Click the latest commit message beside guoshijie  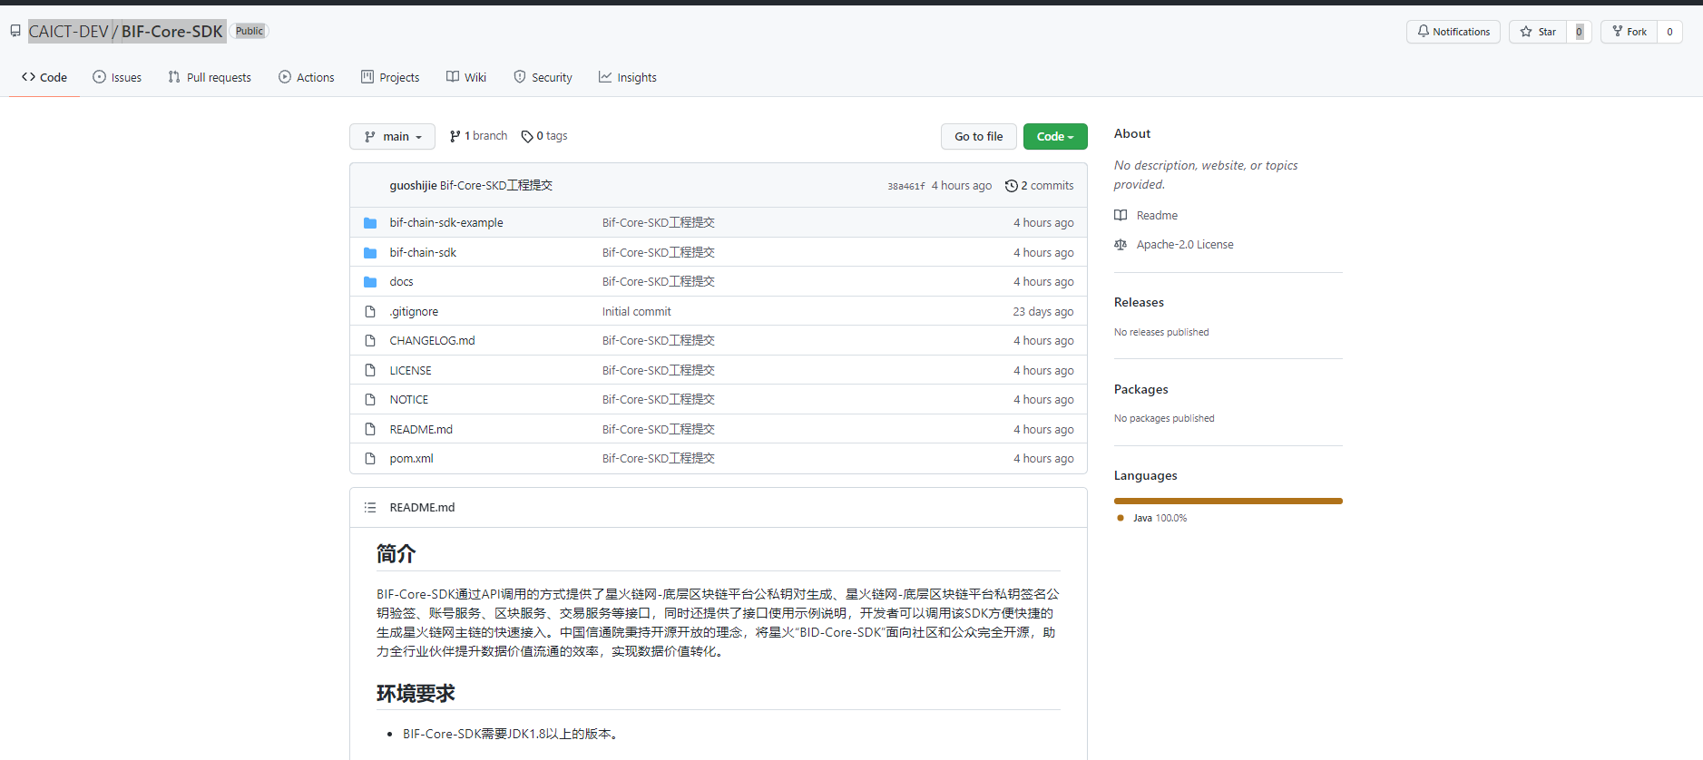(496, 186)
